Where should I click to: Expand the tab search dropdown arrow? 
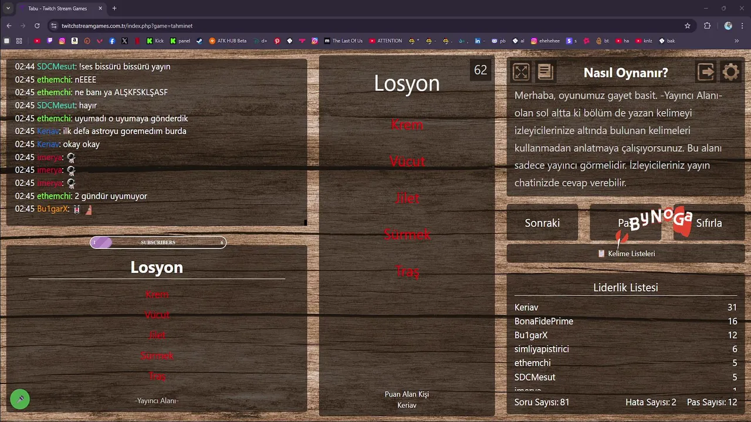click(8, 8)
